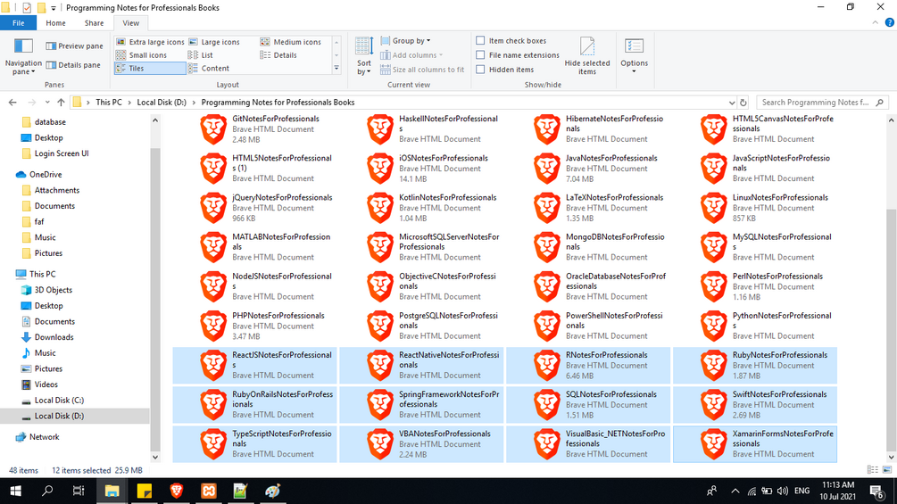Open Windows Start menu
The height and width of the screenshot is (504, 897).
tap(15, 491)
